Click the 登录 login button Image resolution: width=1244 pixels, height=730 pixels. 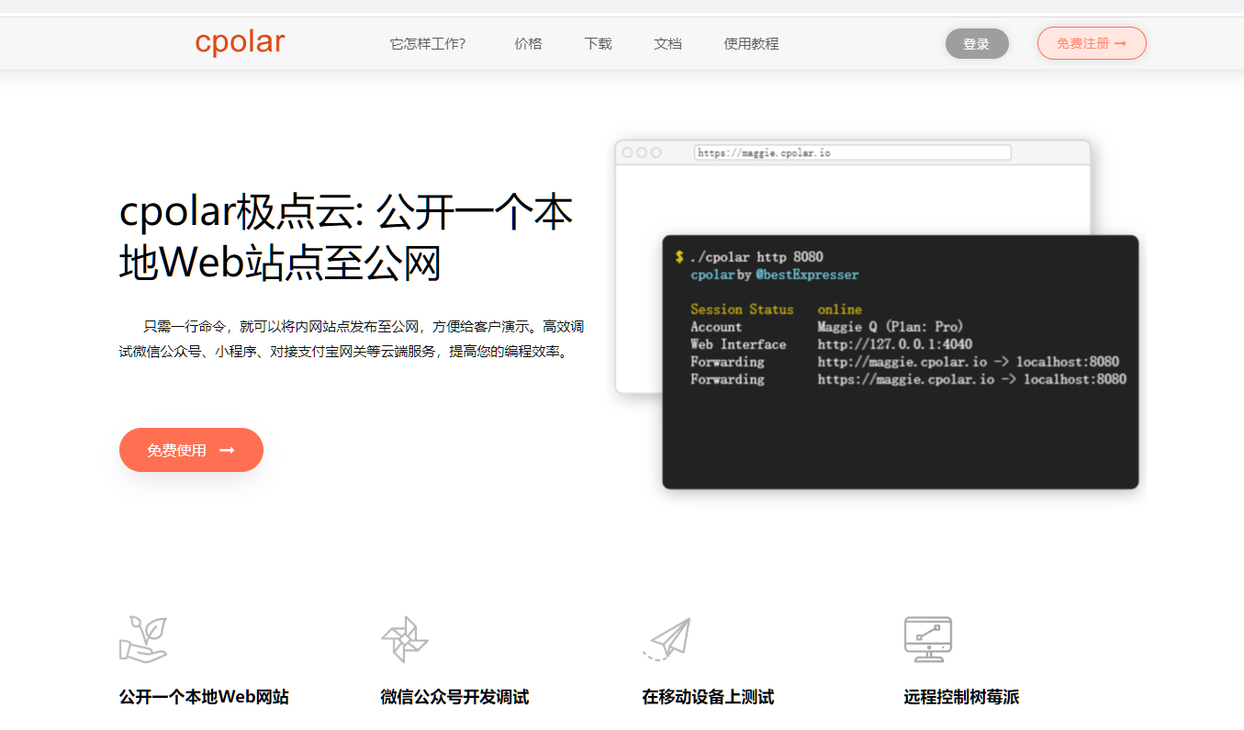[x=977, y=43]
